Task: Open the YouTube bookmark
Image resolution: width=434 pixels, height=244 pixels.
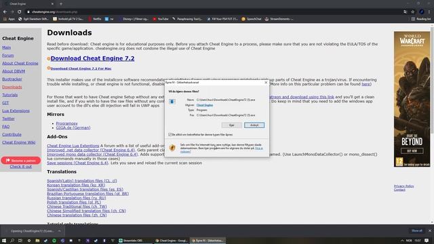Action: (x=161, y=19)
